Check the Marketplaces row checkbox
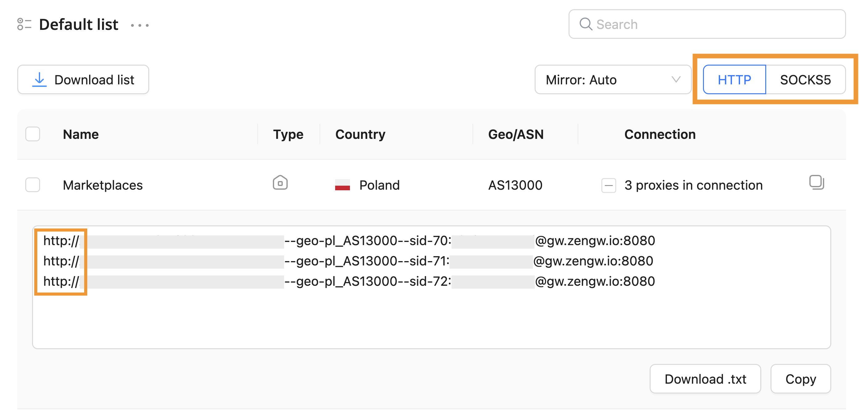This screenshot has width=859, height=420. point(33,185)
